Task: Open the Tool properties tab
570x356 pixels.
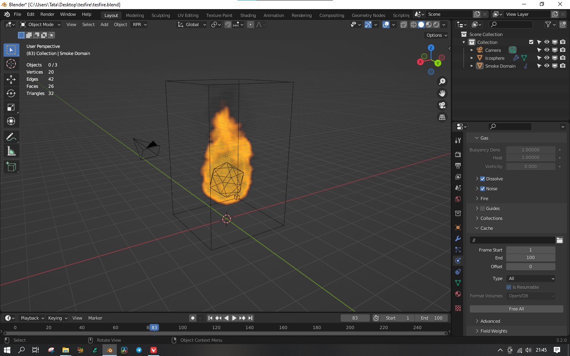Action: [458, 140]
